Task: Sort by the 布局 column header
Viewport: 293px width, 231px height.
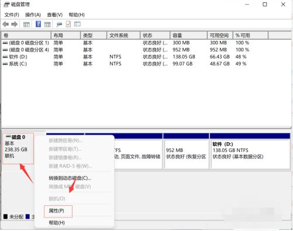Action: [x=66, y=36]
